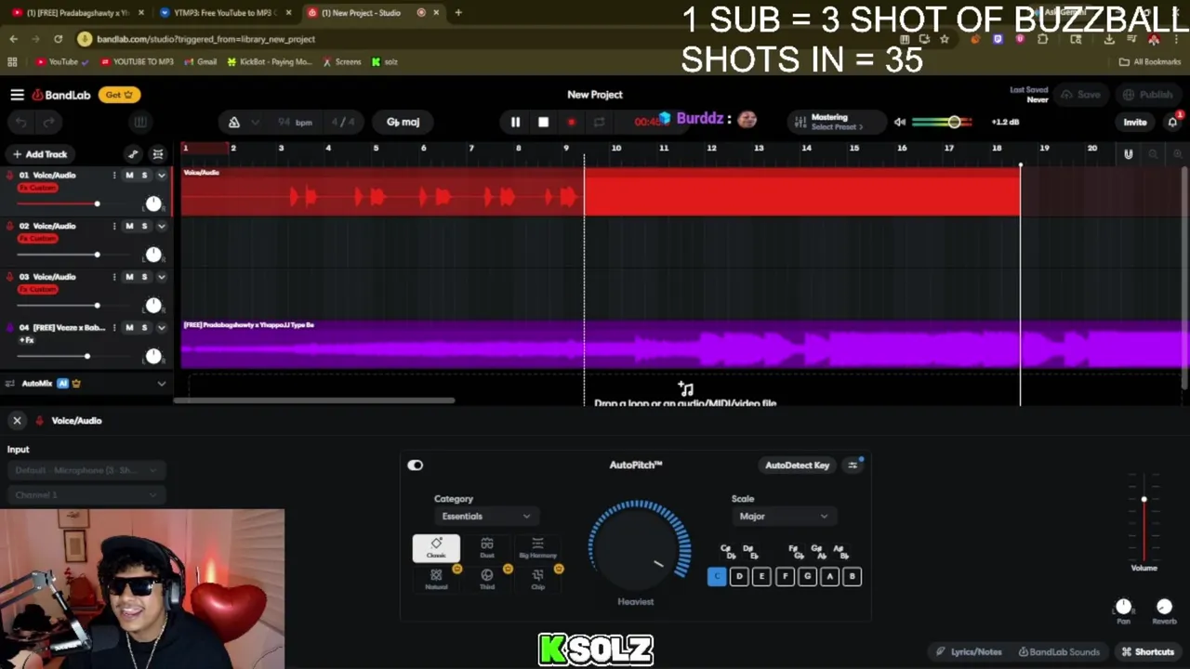Click the Get membership button
The height and width of the screenshot is (669, 1190).
119,95
